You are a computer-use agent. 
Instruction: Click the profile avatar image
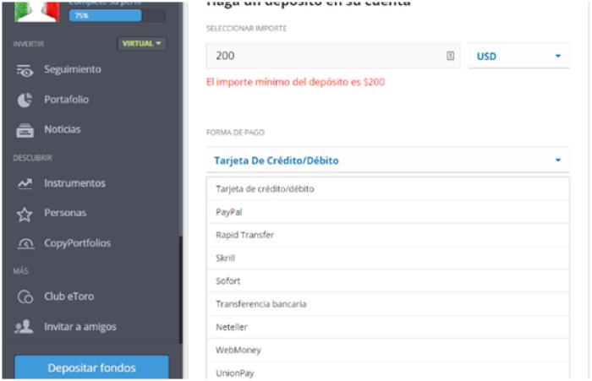click(x=36, y=11)
